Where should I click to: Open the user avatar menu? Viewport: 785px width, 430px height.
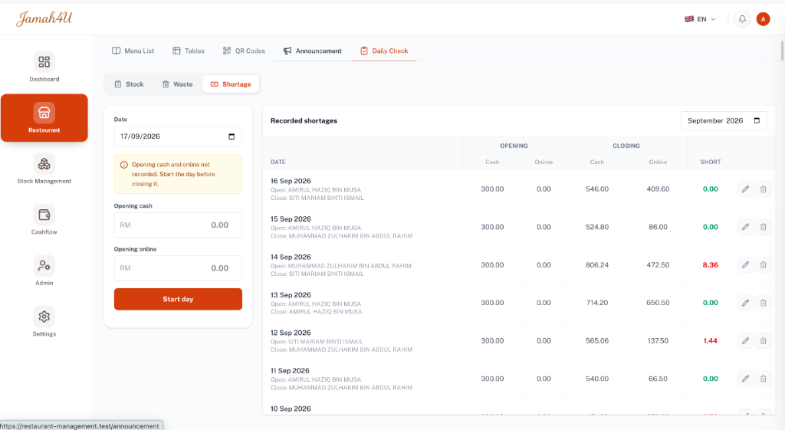(763, 19)
